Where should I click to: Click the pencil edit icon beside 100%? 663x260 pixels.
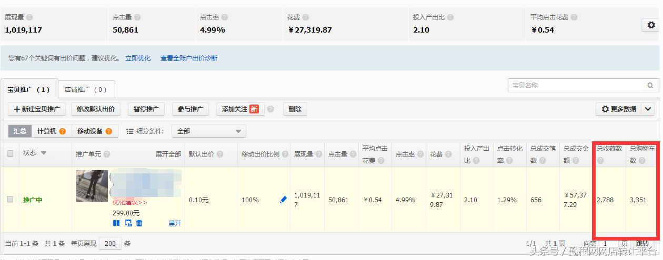pos(284,200)
